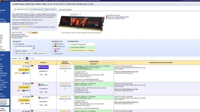Viewport: 200px width, 112px height.
Task: Open the Blättern items-per-page dropdown
Action: pos(22,58)
